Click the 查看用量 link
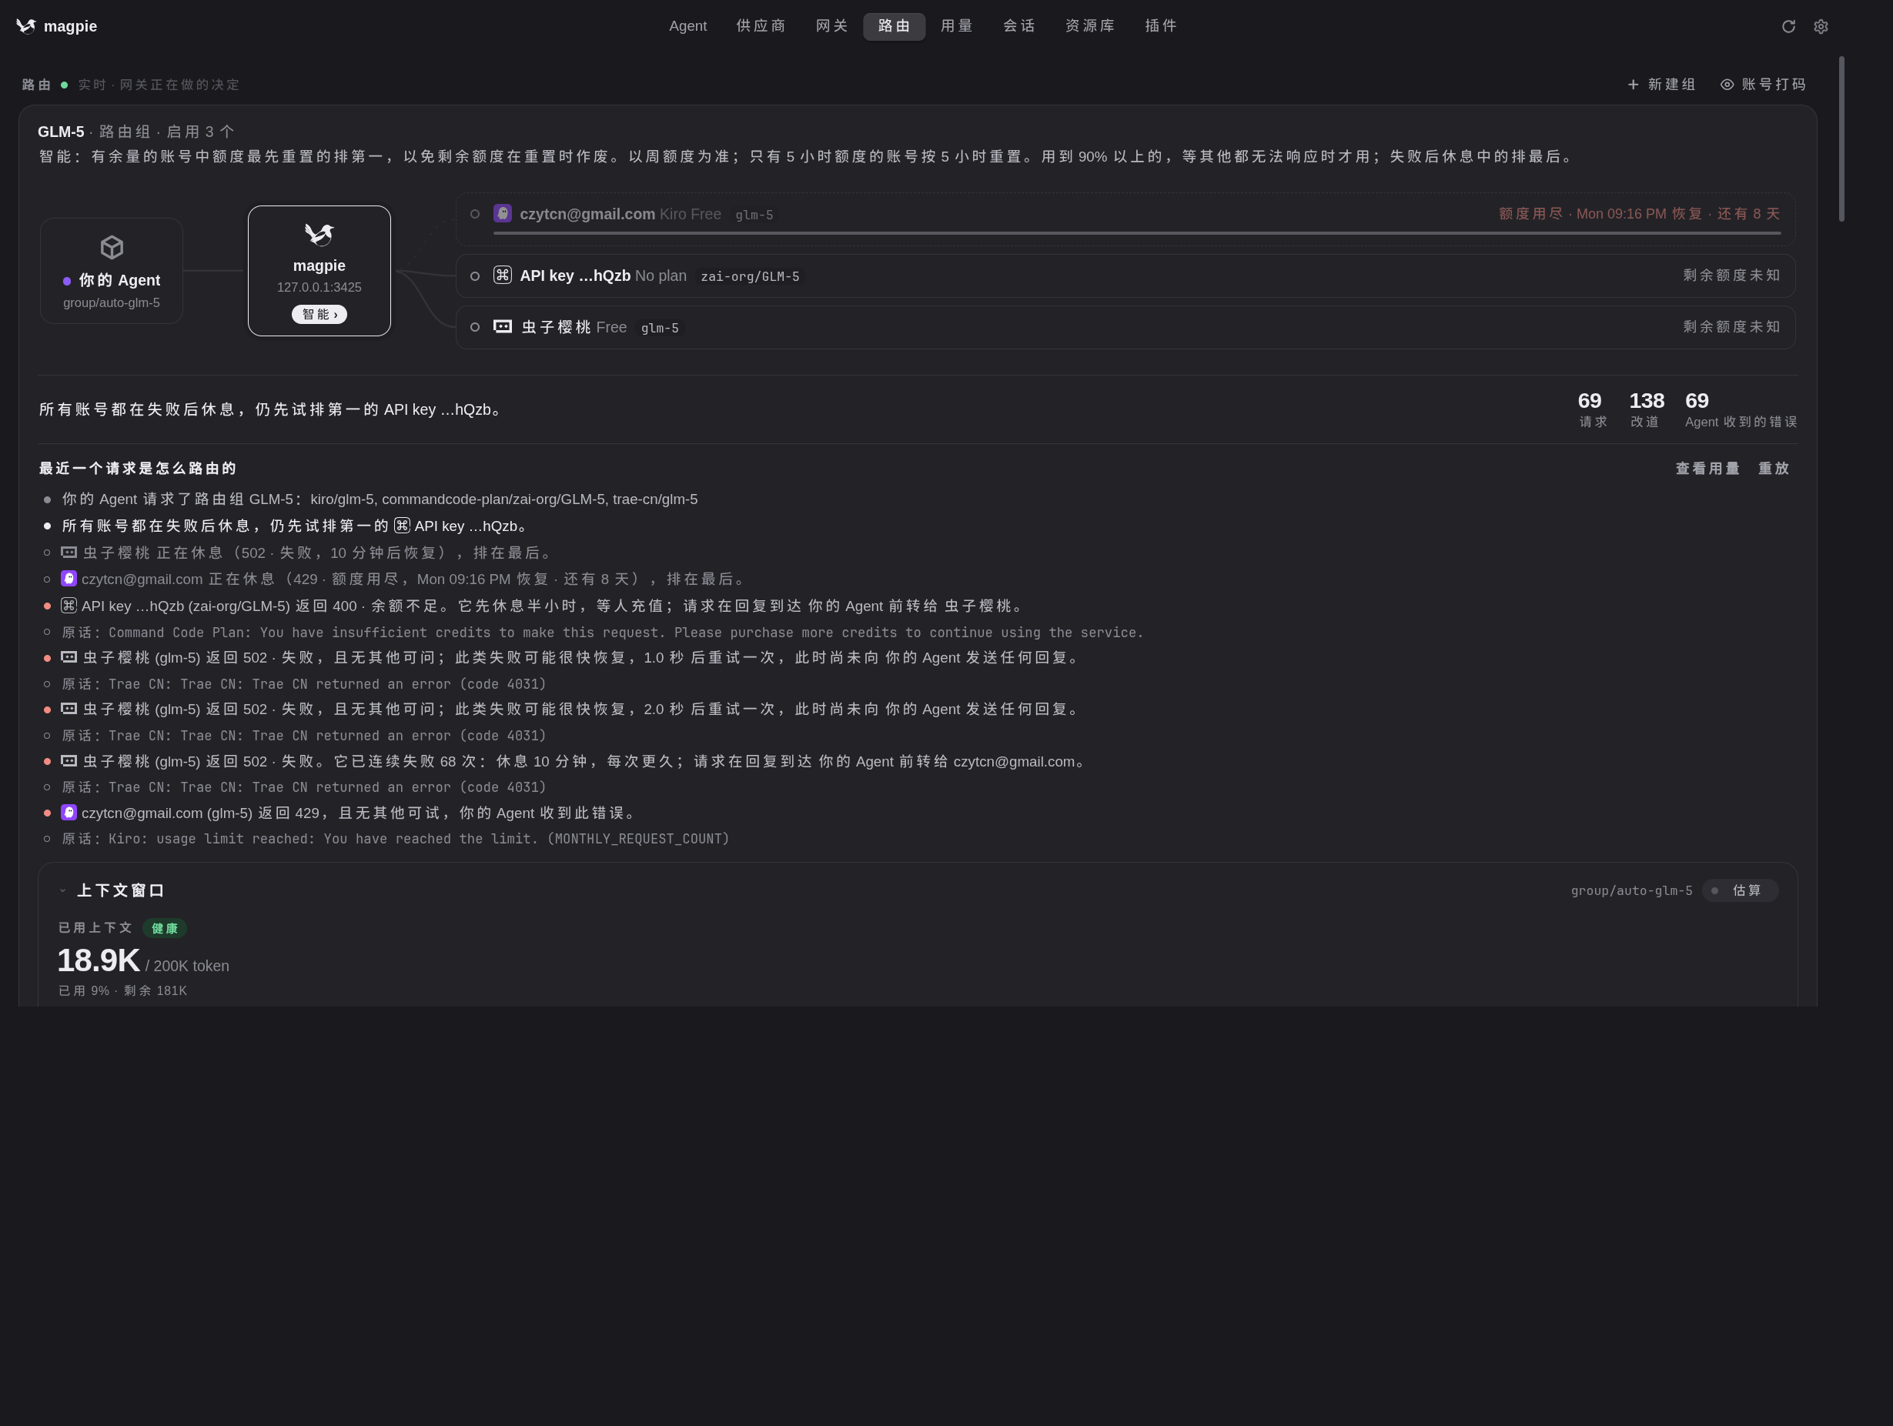This screenshot has height=1426, width=1893. click(1707, 468)
